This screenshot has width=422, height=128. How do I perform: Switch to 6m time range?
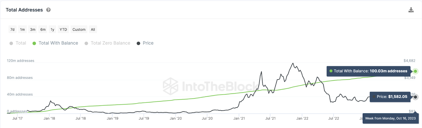pyautogui.click(x=43, y=29)
